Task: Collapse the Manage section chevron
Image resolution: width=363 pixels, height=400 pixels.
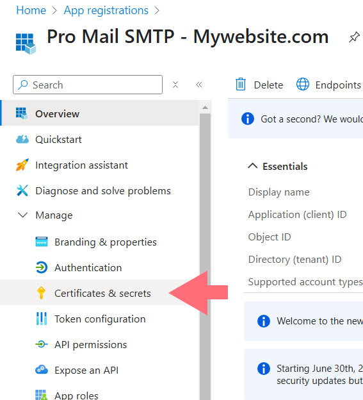Action: pos(22,215)
